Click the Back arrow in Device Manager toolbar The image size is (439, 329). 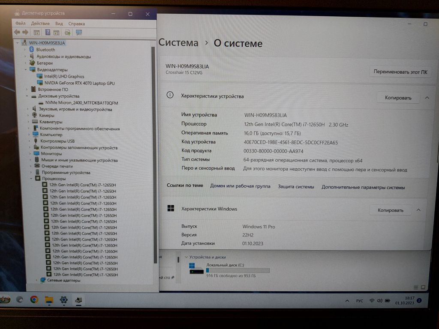click(17, 32)
